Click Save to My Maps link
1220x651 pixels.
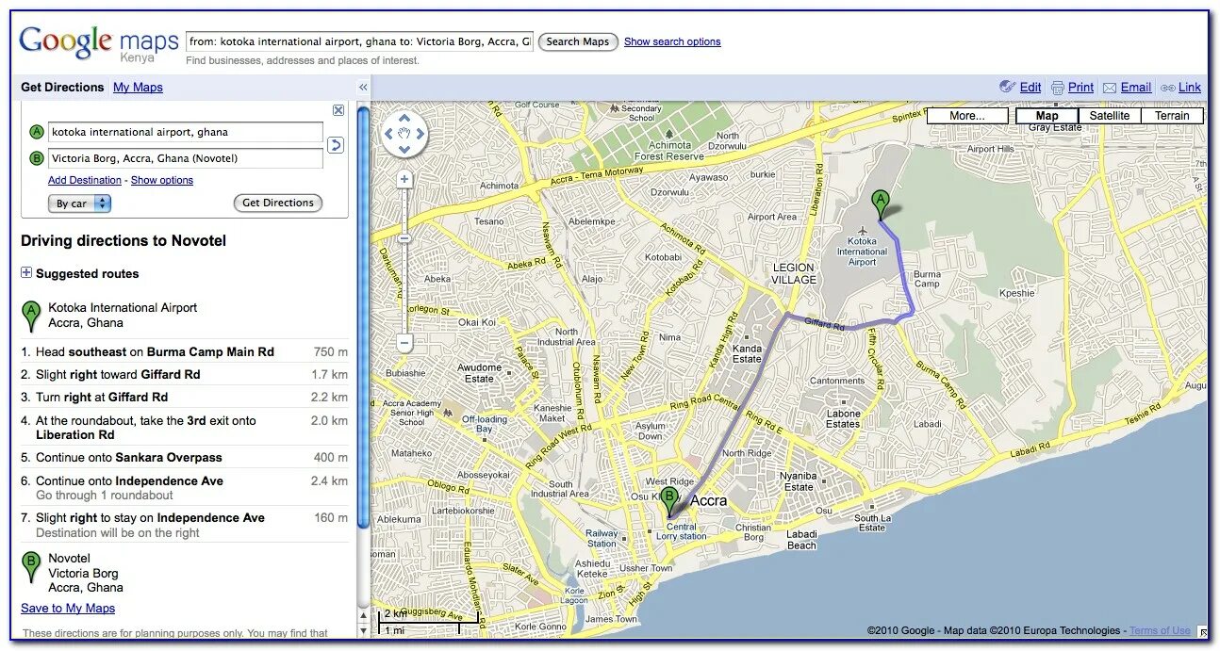point(68,608)
